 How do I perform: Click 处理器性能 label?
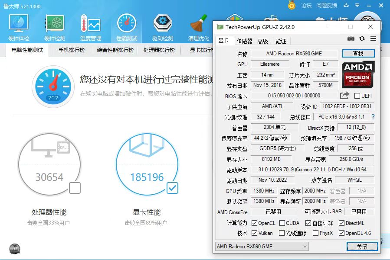pos(49,212)
